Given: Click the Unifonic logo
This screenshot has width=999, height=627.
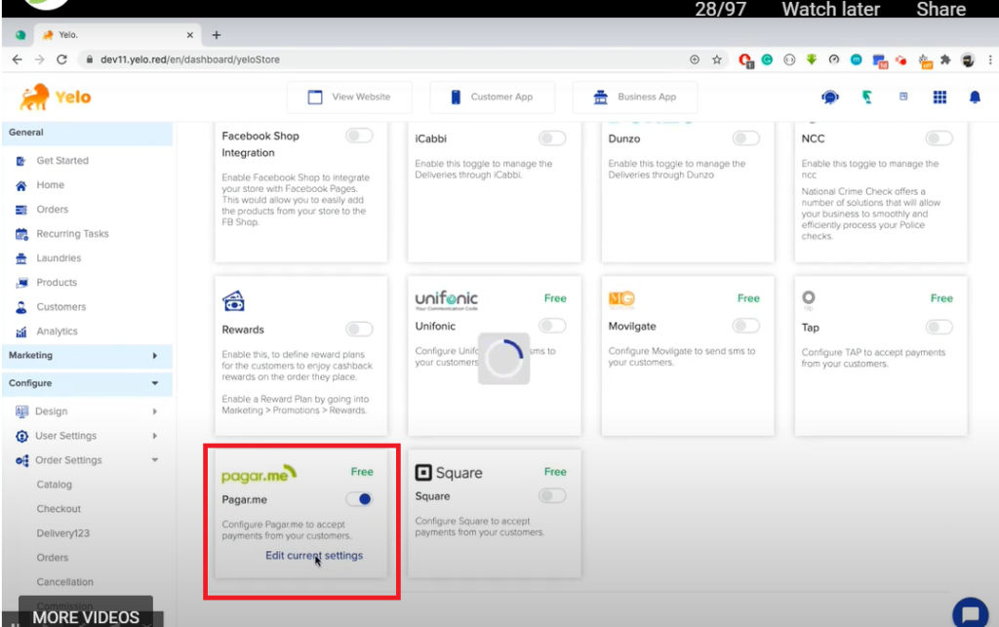Looking at the screenshot, I should [x=446, y=299].
